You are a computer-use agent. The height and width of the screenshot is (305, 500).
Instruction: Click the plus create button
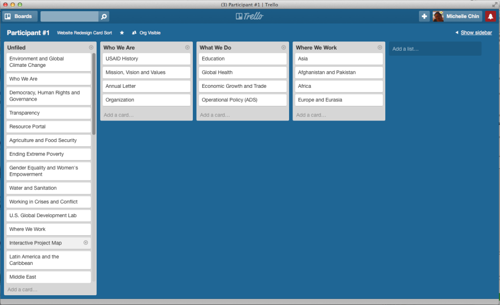point(424,16)
